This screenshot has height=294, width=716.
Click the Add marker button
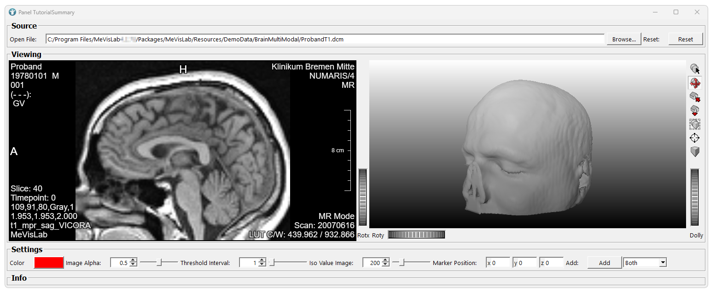605,263
